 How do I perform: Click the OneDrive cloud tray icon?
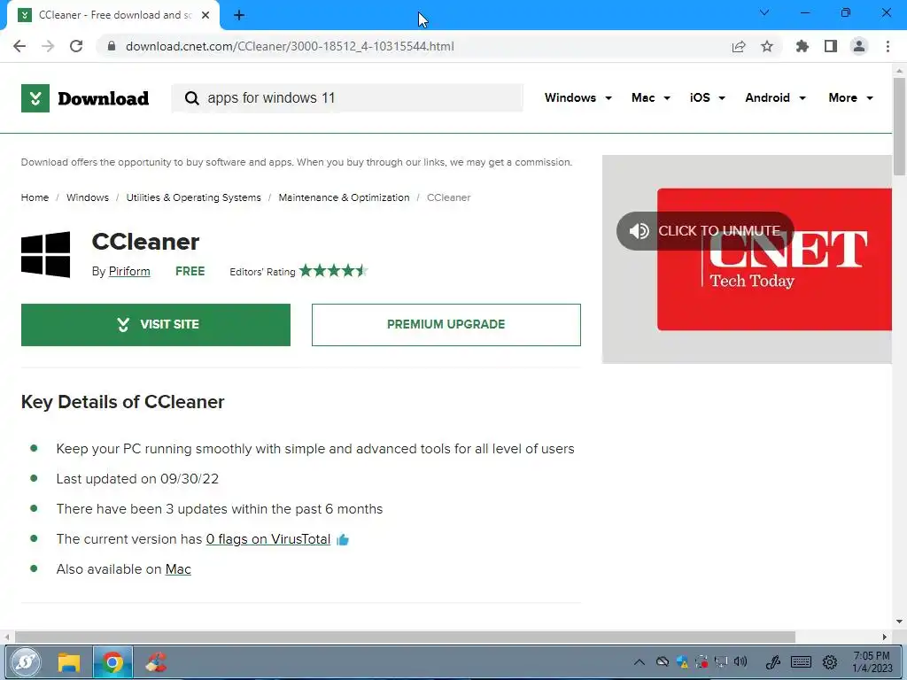point(663,661)
